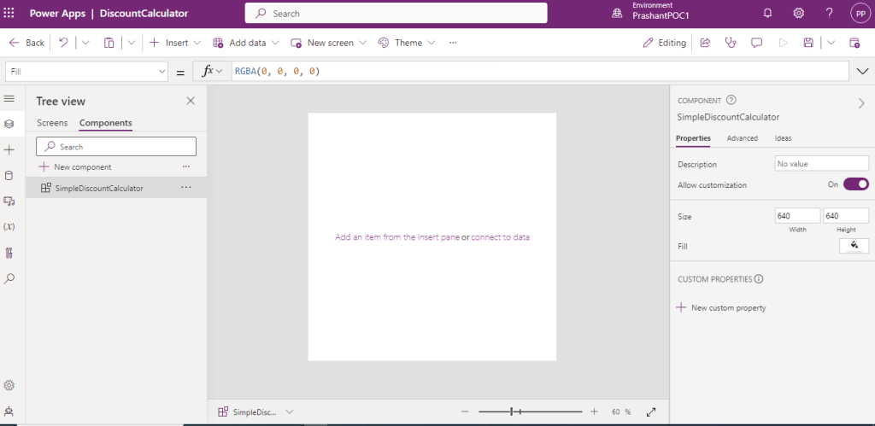Click the connect to data link
Screen dimensions: 875x426
[500, 237]
